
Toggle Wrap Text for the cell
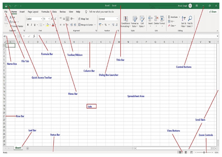point(83,19)
